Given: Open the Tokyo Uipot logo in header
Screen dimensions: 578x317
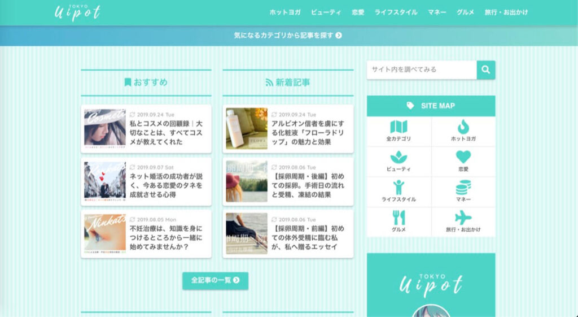Looking at the screenshot, I should [x=77, y=12].
